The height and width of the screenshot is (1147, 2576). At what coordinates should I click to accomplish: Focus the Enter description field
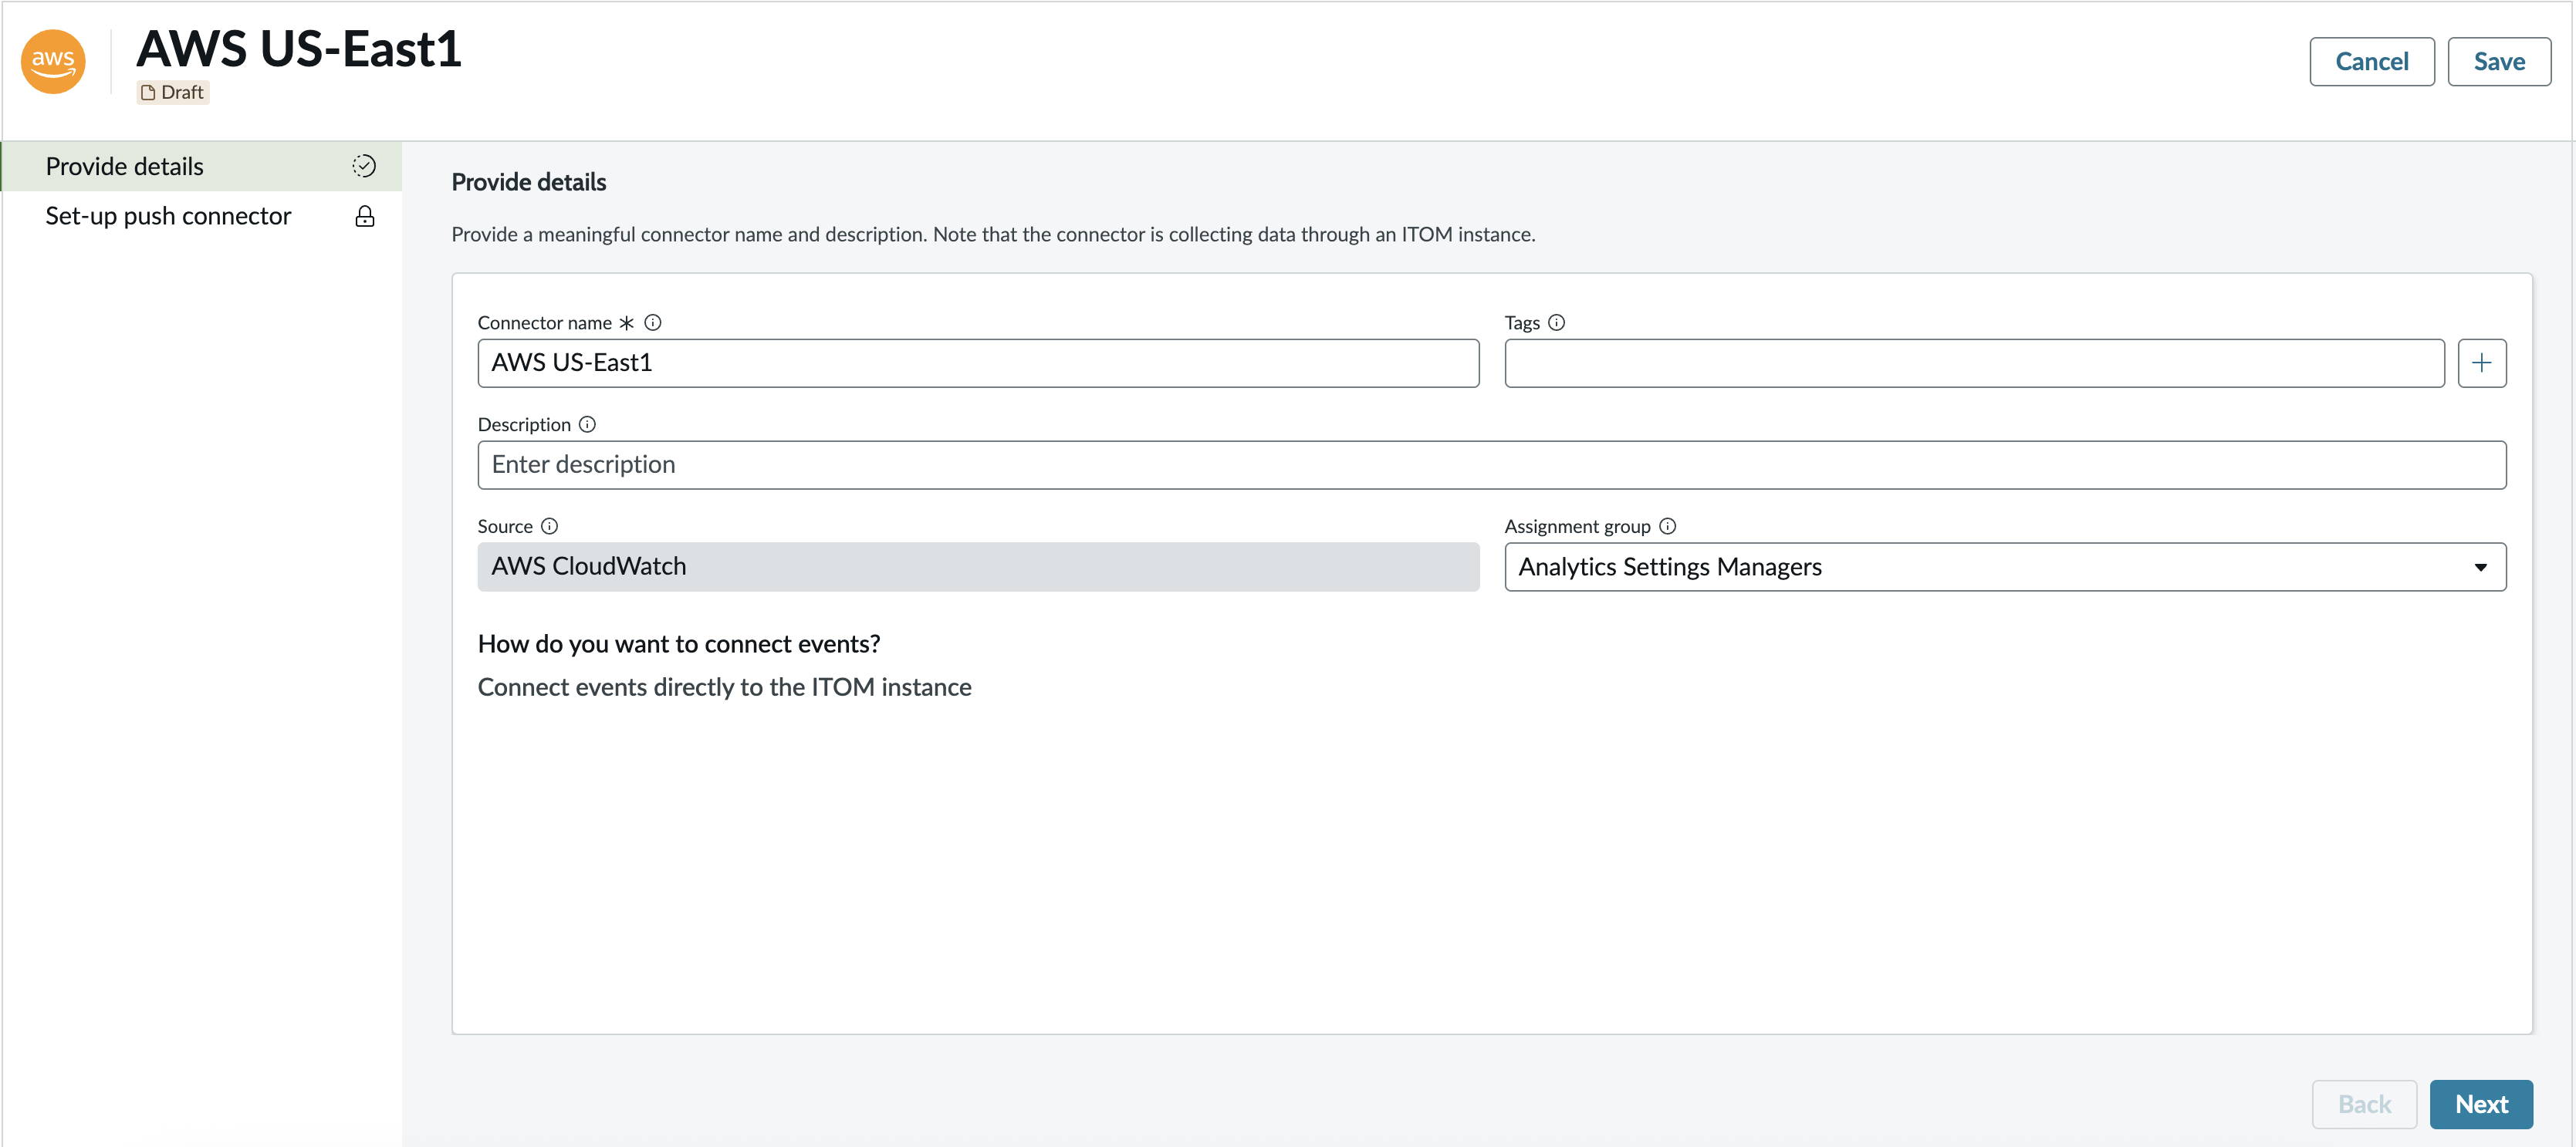(1491, 464)
